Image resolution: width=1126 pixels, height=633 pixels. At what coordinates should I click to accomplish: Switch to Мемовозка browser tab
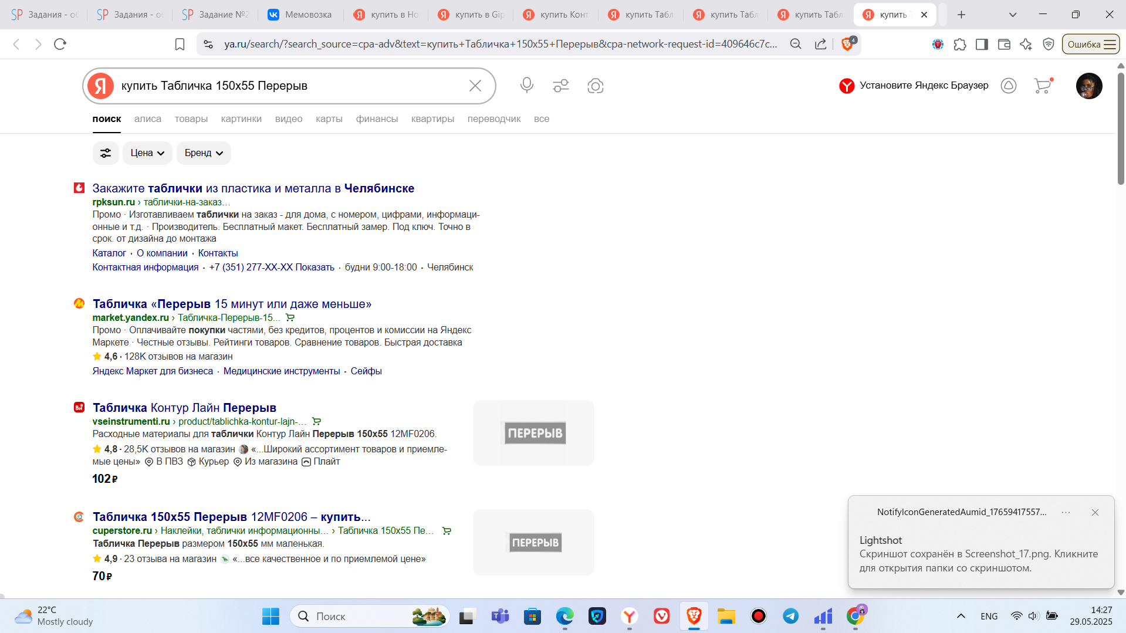pos(299,15)
